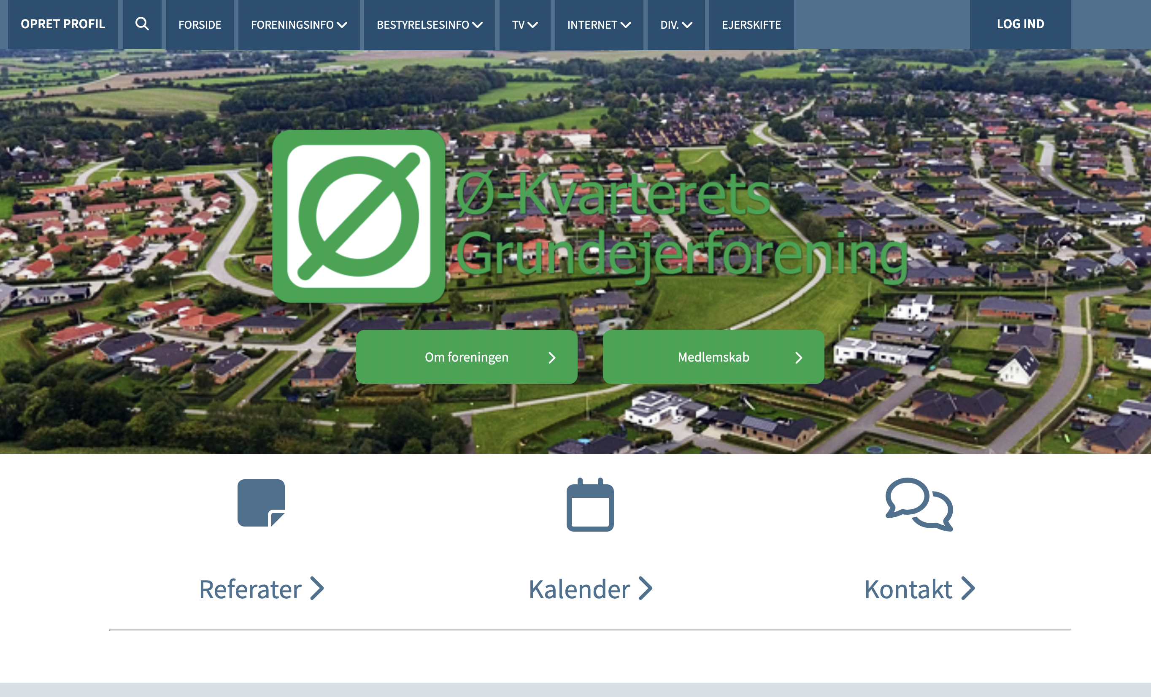Expand the DIV. dropdown menu

click(676, 24)
